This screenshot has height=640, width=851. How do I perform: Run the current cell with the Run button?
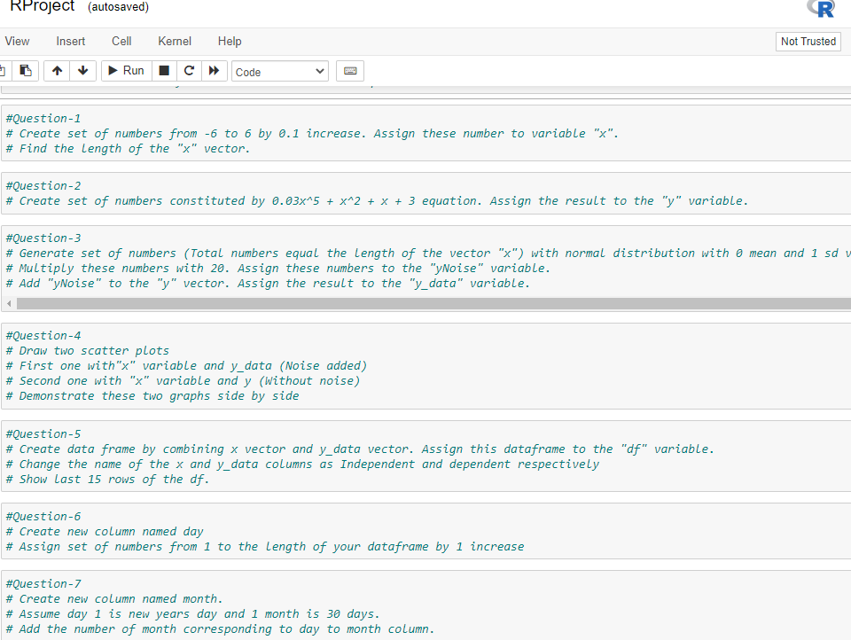coord(126,71)
